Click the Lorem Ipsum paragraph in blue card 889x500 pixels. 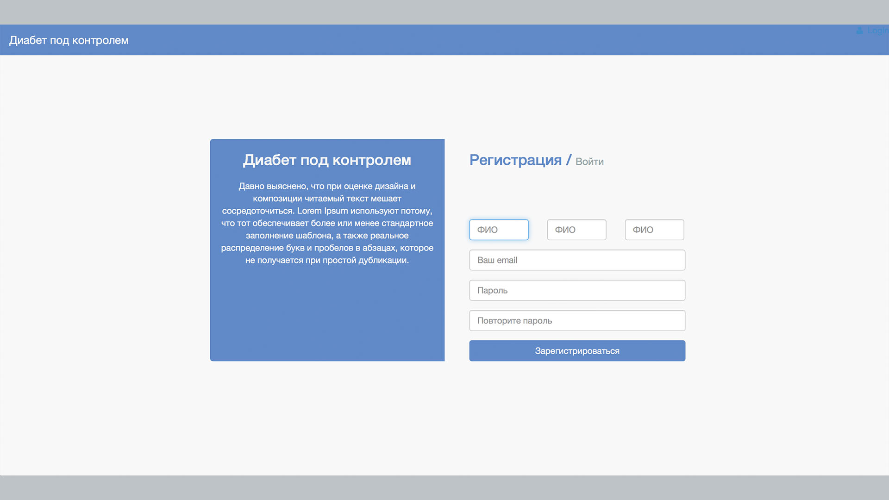(x=327, y=223)
